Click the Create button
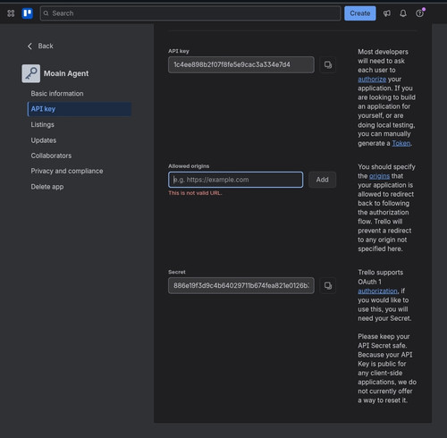The width and height of the screenshot is (447, 438). coord(360,13)
